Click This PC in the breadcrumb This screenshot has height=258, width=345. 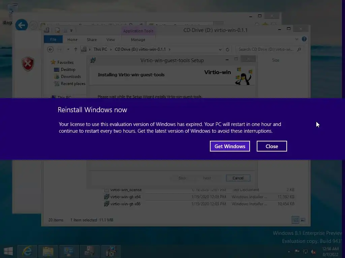tap(100, 49)
